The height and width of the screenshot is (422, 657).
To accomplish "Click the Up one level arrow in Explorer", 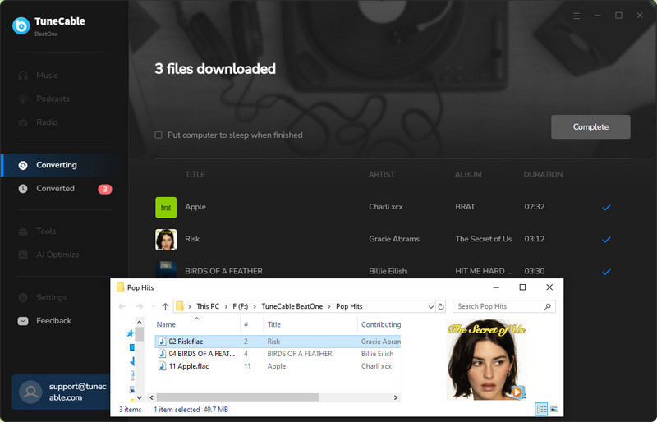I will (165, 307).
